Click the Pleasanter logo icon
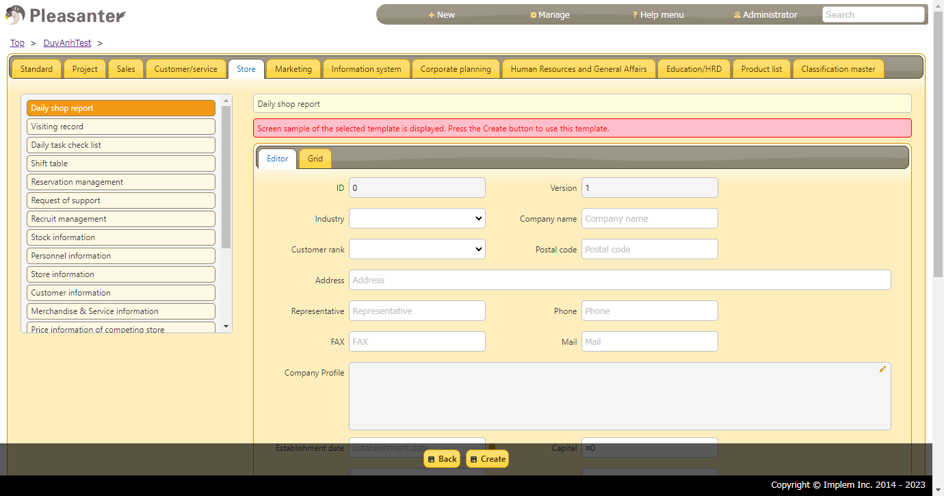The image size is (944, 496). (x=16, y=15)
